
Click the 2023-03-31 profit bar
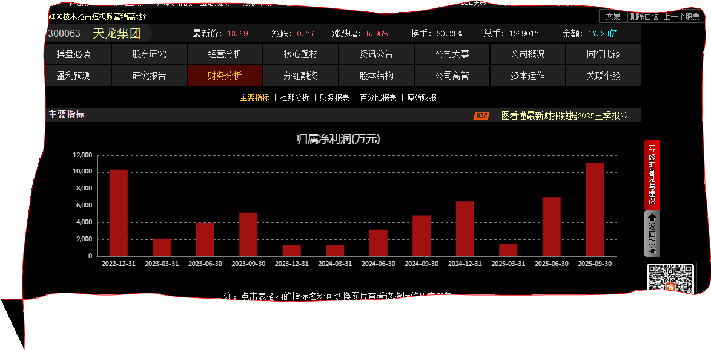162,248
